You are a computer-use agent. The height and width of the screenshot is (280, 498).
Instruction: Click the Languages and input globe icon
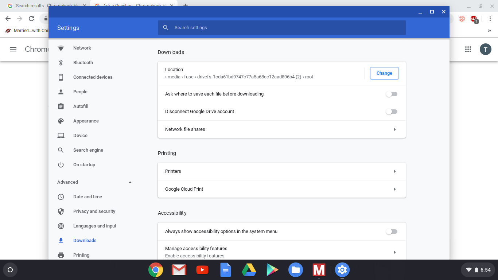(x=61, y=226)
